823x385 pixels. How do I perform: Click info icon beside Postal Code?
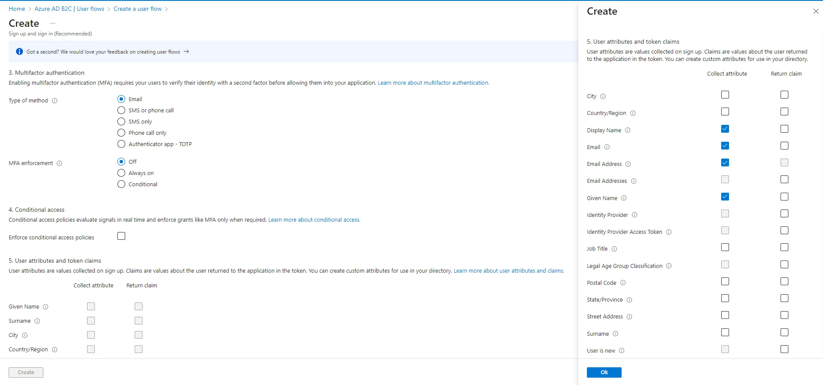pyautogui.click(x=623, y=283)
